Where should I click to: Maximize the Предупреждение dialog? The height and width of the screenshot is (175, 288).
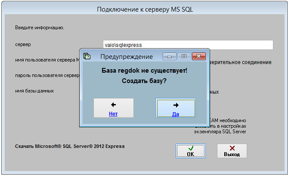click(184, 56)
